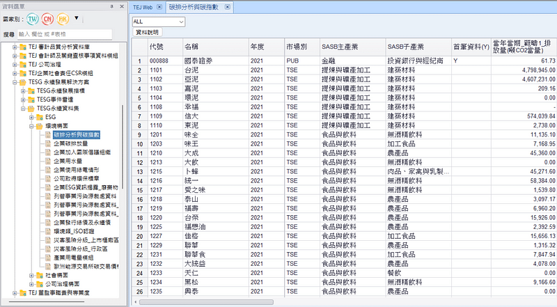Image resolution: width=557 pixels, height=307 pixels.
Task: Open 企業碳排放量 tree item
Action: [x=71, y=143]
